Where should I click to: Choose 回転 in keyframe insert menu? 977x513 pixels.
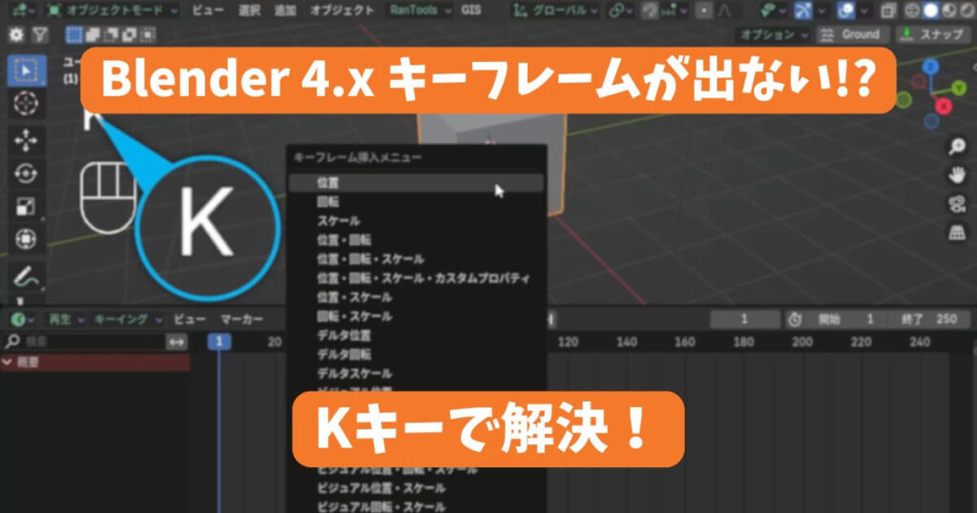pyautogui.click(x=416, y=202)
